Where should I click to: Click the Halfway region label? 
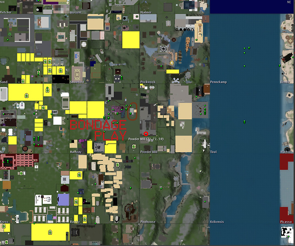(x=76, y=152)
